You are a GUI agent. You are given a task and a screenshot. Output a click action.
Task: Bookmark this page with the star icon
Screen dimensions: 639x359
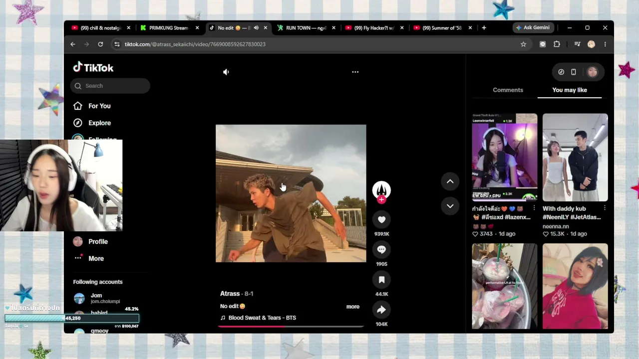coord(523,44)
